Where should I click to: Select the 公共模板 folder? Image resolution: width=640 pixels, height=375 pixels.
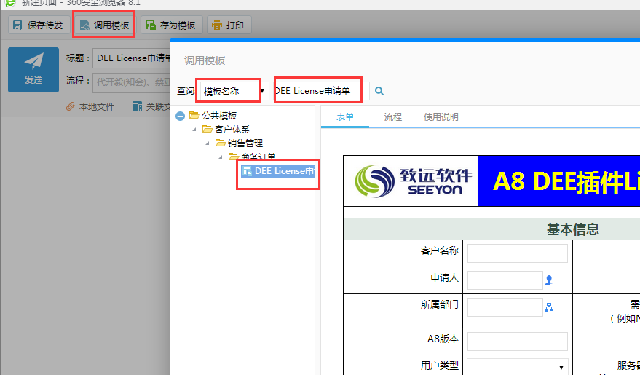pos(219,116)
